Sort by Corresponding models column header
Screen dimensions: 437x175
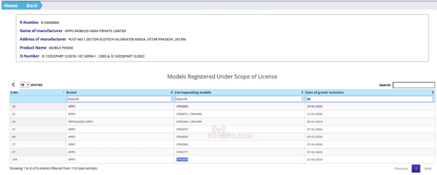click(239, 92)
